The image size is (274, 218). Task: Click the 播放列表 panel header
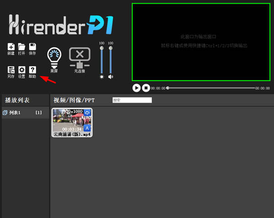point(17,100)
